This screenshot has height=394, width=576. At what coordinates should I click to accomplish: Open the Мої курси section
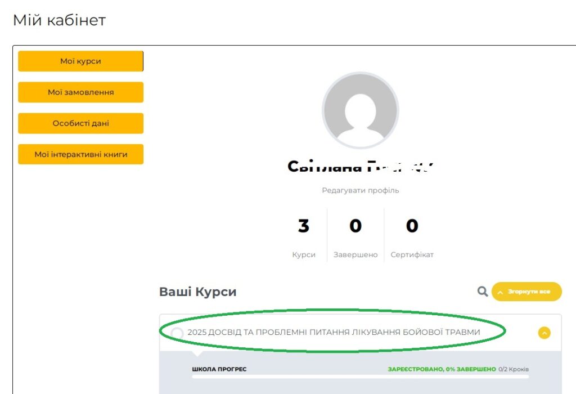pyautogui.click(x=80, y=61)
